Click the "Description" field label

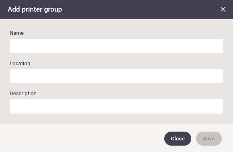click(23, 94)
